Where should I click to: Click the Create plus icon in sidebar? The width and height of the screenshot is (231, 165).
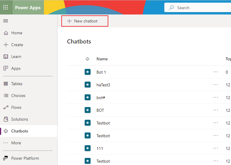point(6,45)
